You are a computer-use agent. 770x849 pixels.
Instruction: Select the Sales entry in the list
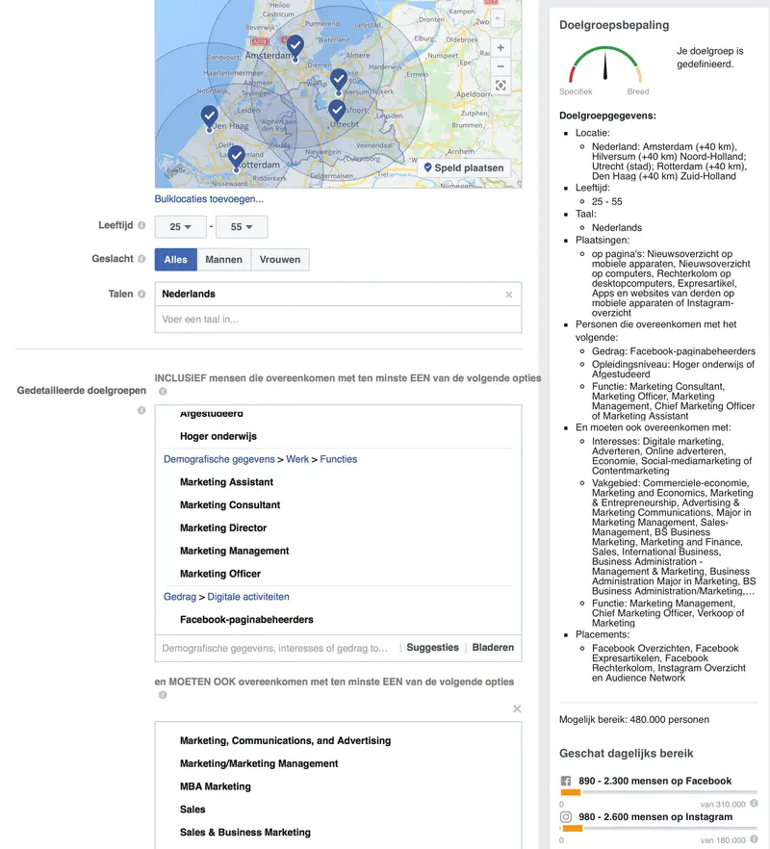(192, 810)
